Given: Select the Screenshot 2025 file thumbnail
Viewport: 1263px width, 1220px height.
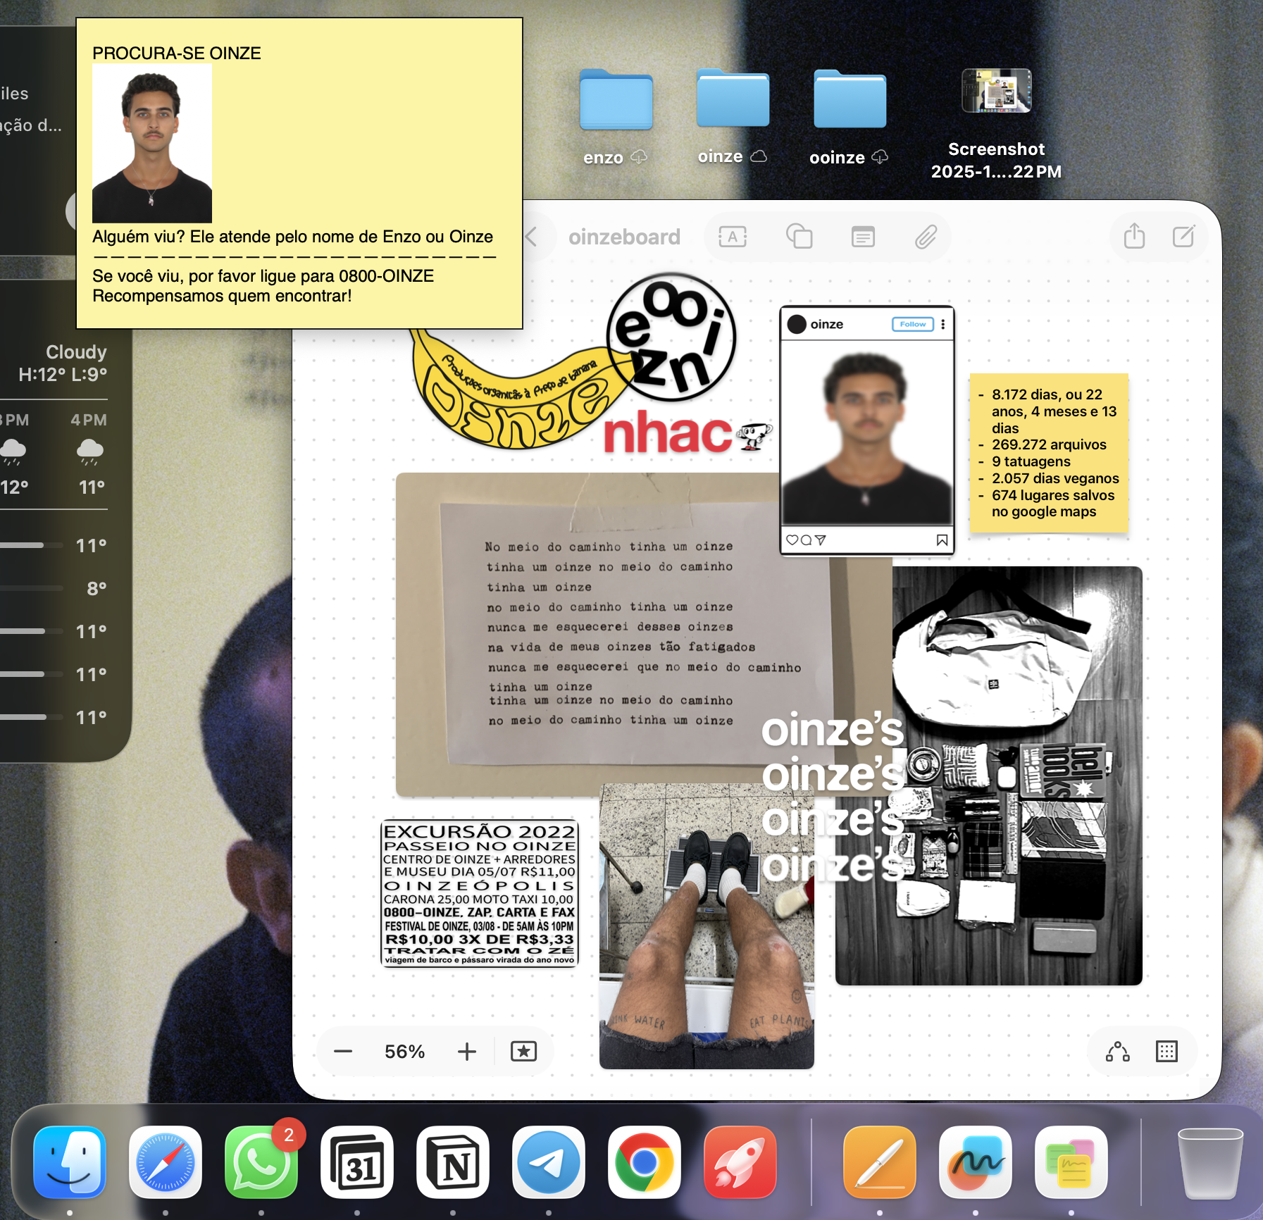Looking at the screenshot, I should click(996, 91).
